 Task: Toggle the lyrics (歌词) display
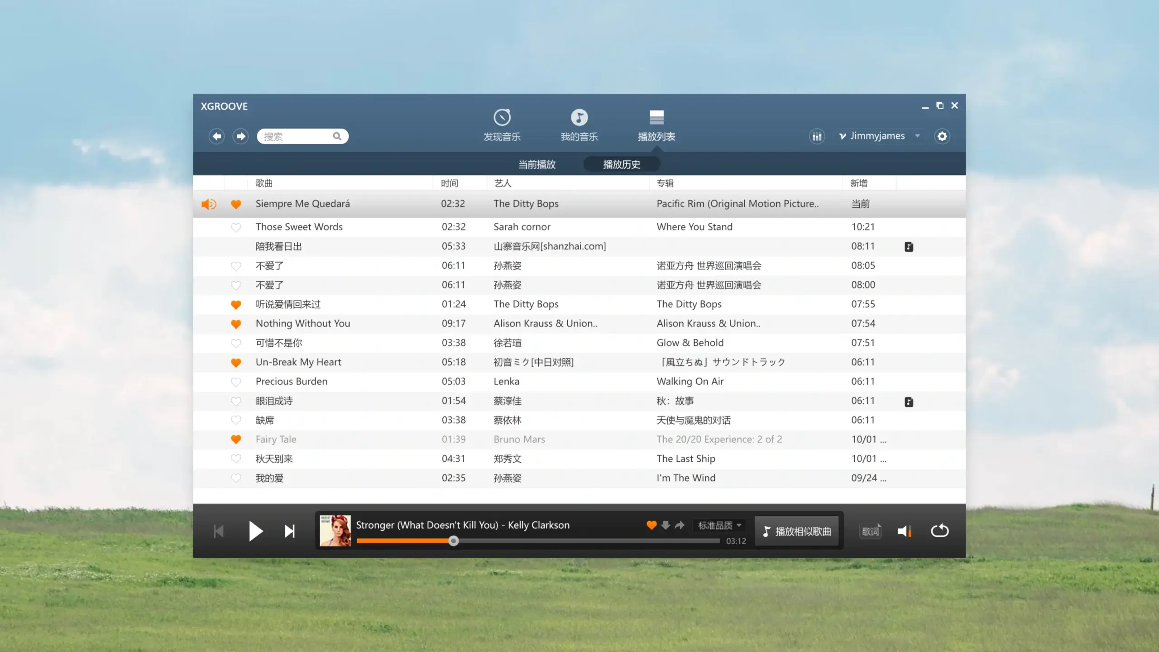pyautogui.click(x=870, y=531)
